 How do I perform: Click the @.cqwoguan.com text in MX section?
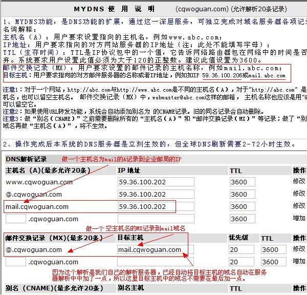tap(34, 250)
